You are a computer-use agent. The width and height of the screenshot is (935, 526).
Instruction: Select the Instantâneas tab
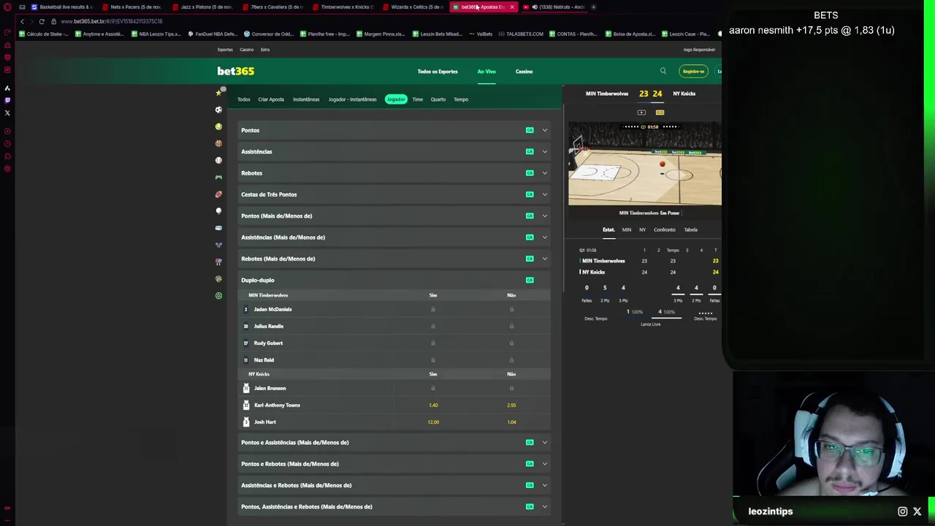coord(306,99)
